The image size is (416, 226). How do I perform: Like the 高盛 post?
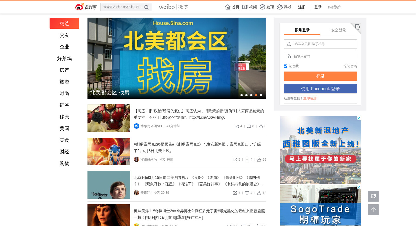click(261, 126)
